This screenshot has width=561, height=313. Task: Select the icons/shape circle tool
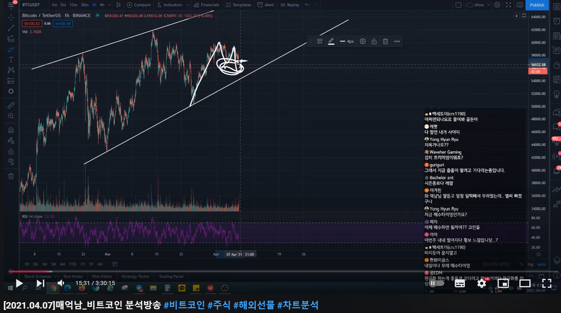(11, 91)
